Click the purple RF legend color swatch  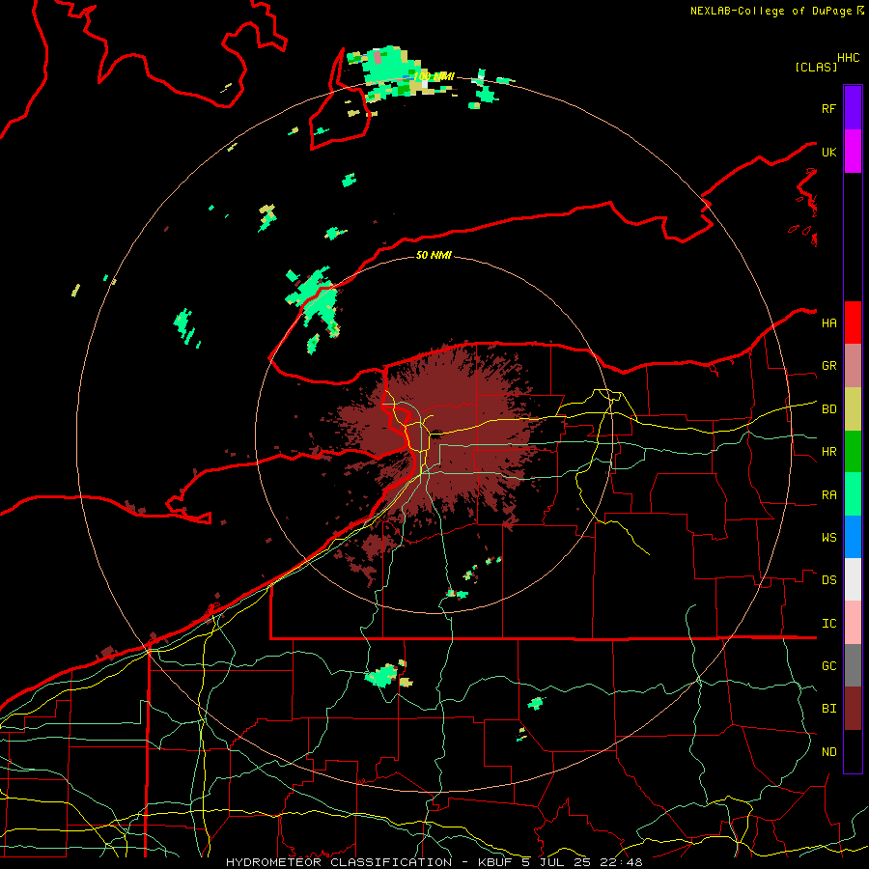pos(853,108)
